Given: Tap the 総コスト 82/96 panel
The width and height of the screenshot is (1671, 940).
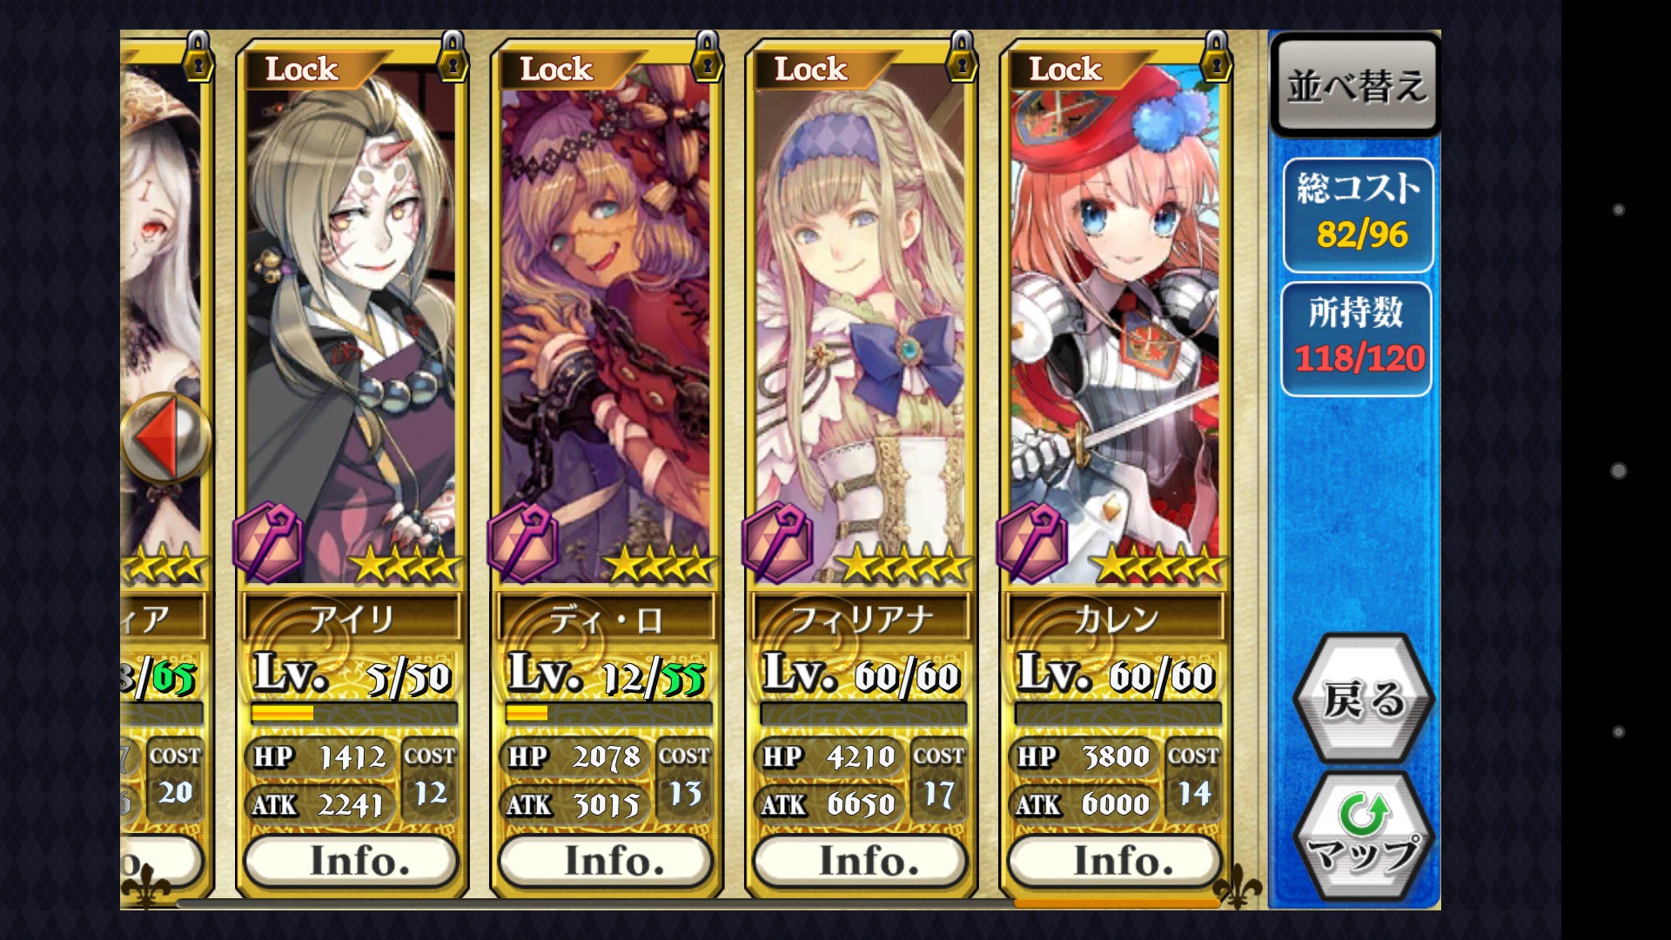Looking at the screenshot, I should click(x=1358, y=215).
